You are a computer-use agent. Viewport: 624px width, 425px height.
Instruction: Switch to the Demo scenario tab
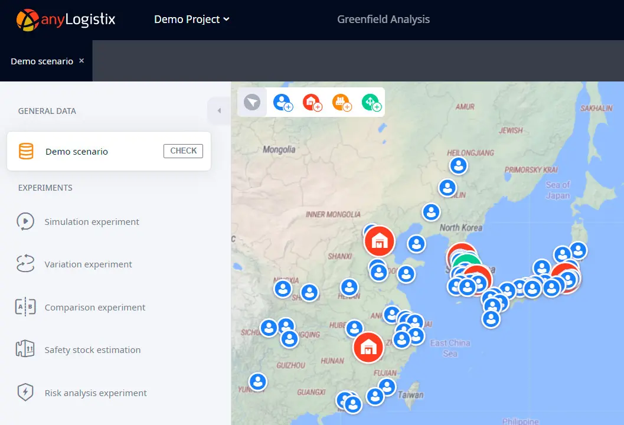tap(41, 61)
